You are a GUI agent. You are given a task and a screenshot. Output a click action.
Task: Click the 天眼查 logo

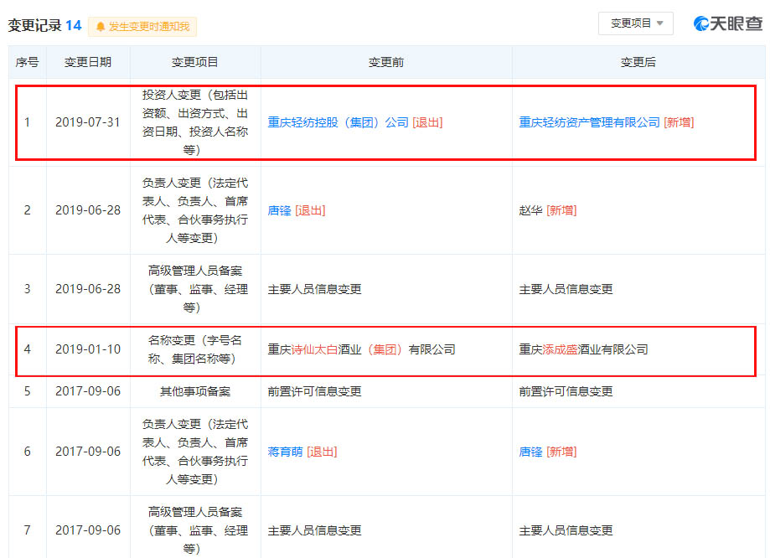(x=727, y=23)
